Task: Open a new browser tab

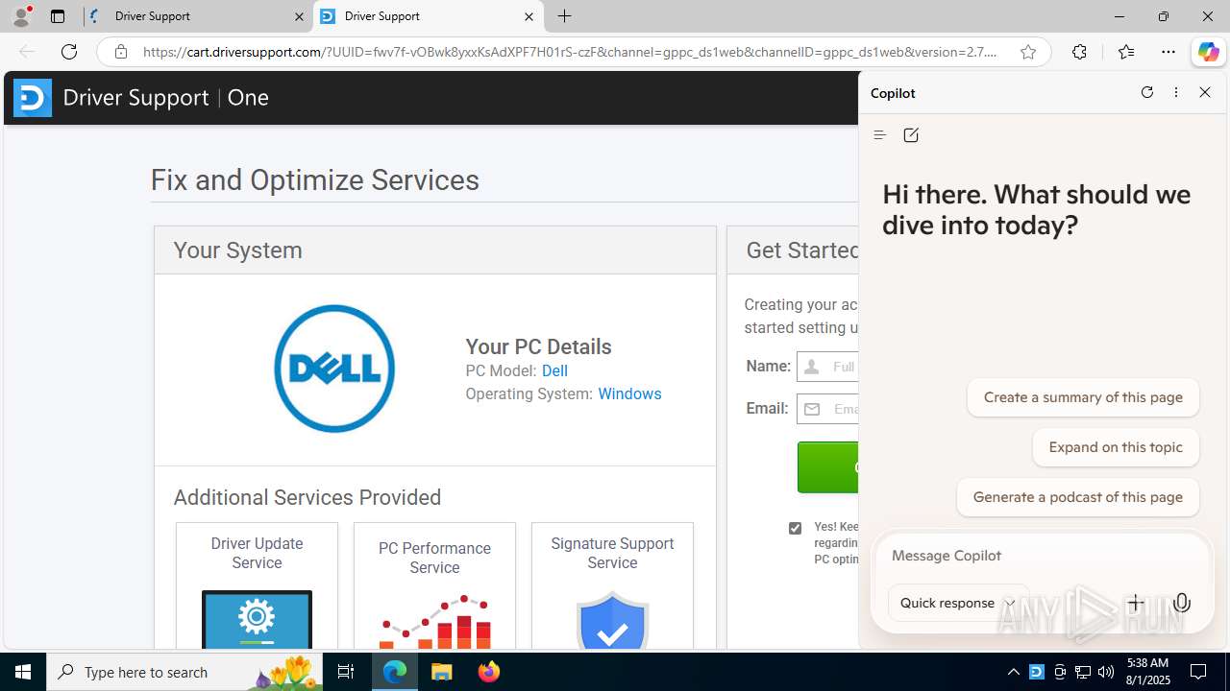Action: click(565, 16)
